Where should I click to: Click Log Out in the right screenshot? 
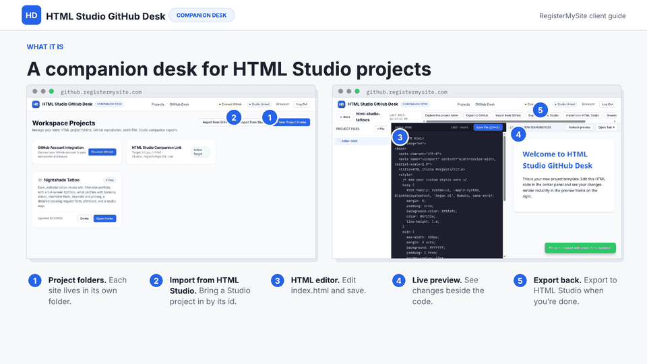607,104
